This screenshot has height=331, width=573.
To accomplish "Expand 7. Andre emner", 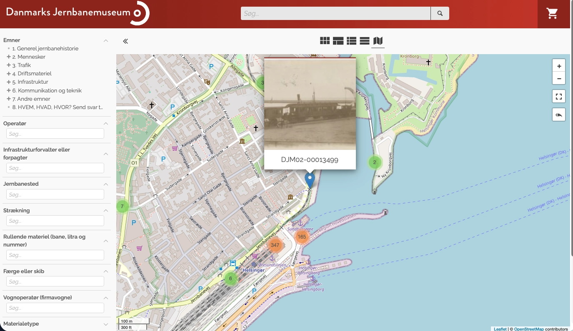I will 9,99.
